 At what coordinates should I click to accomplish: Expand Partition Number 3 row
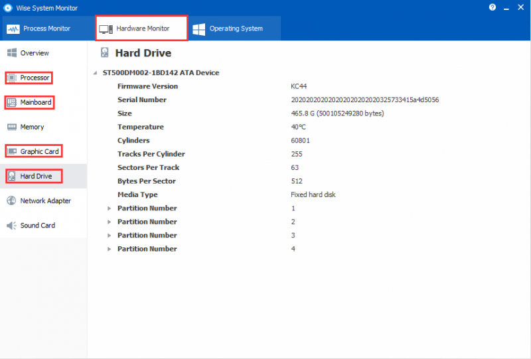[109, 236]
